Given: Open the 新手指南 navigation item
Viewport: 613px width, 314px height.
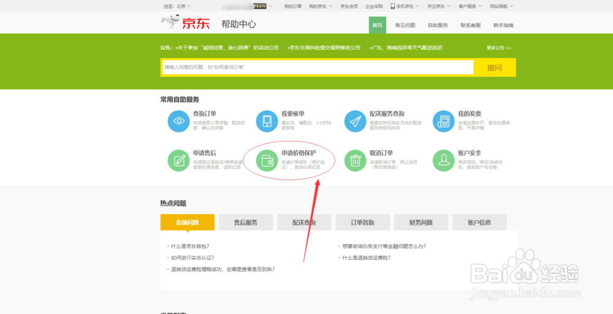Looking at the screenshot, I should point(503,25).
